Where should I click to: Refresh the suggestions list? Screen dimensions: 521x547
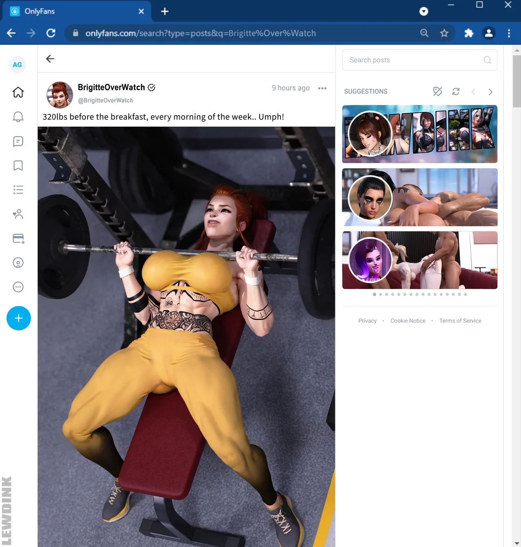[x=456, y=92]
